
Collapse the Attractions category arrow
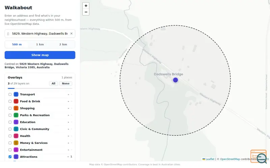coord(68,157)
